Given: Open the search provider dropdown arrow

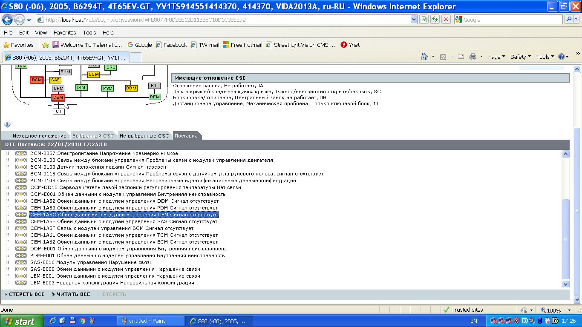Looking at the screenshot, I should 577,20.
